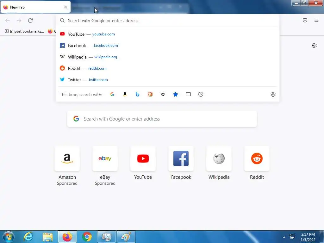Search this time with Amazon icon
This screenshot has width=324, height=243.
[125, 94]
